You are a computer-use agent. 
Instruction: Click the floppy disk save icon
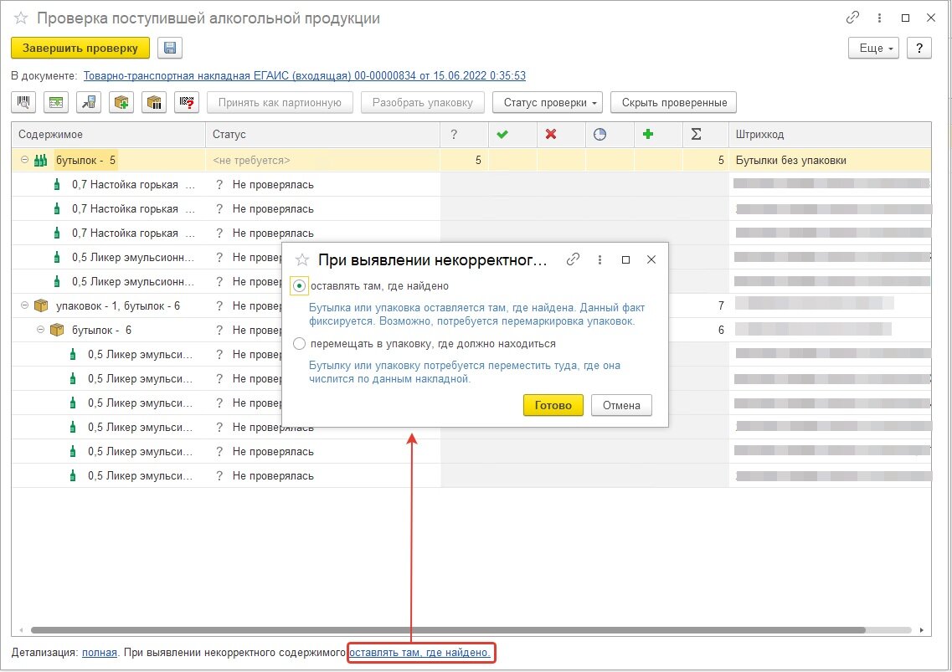170,48
